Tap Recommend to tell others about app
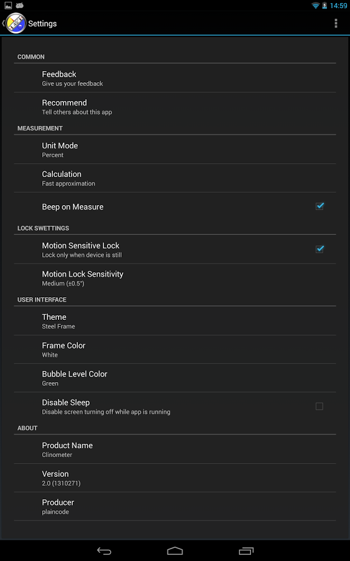 [175, 107]
